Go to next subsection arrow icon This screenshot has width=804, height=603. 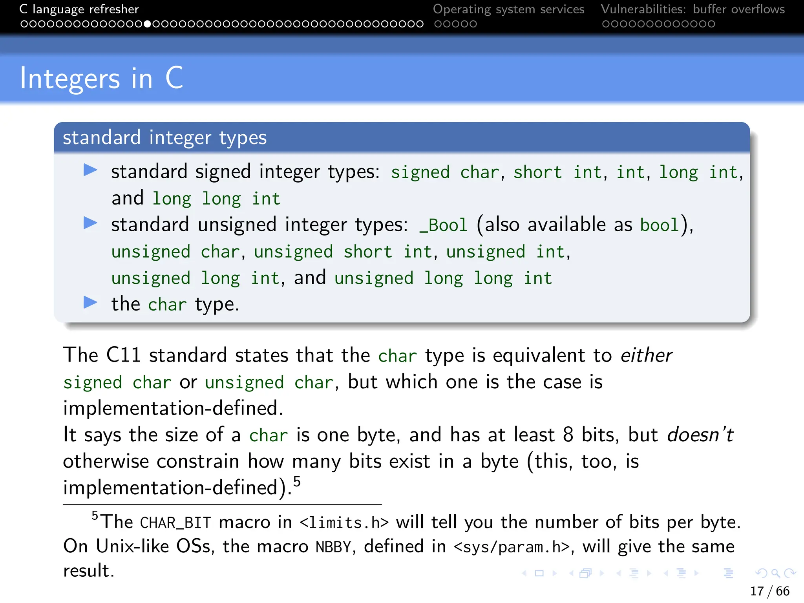(649, 574)
